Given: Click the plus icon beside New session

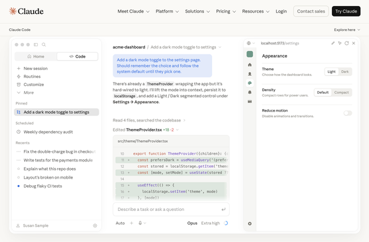Looking at the screenshot, I should (x=19, y=68).
